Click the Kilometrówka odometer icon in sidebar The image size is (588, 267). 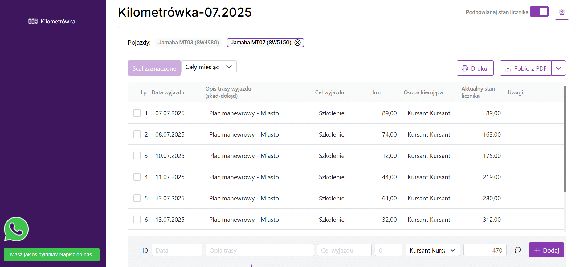click(33, 21)
